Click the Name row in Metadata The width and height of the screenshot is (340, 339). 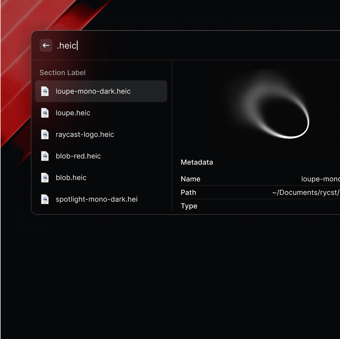coord(220,179)
